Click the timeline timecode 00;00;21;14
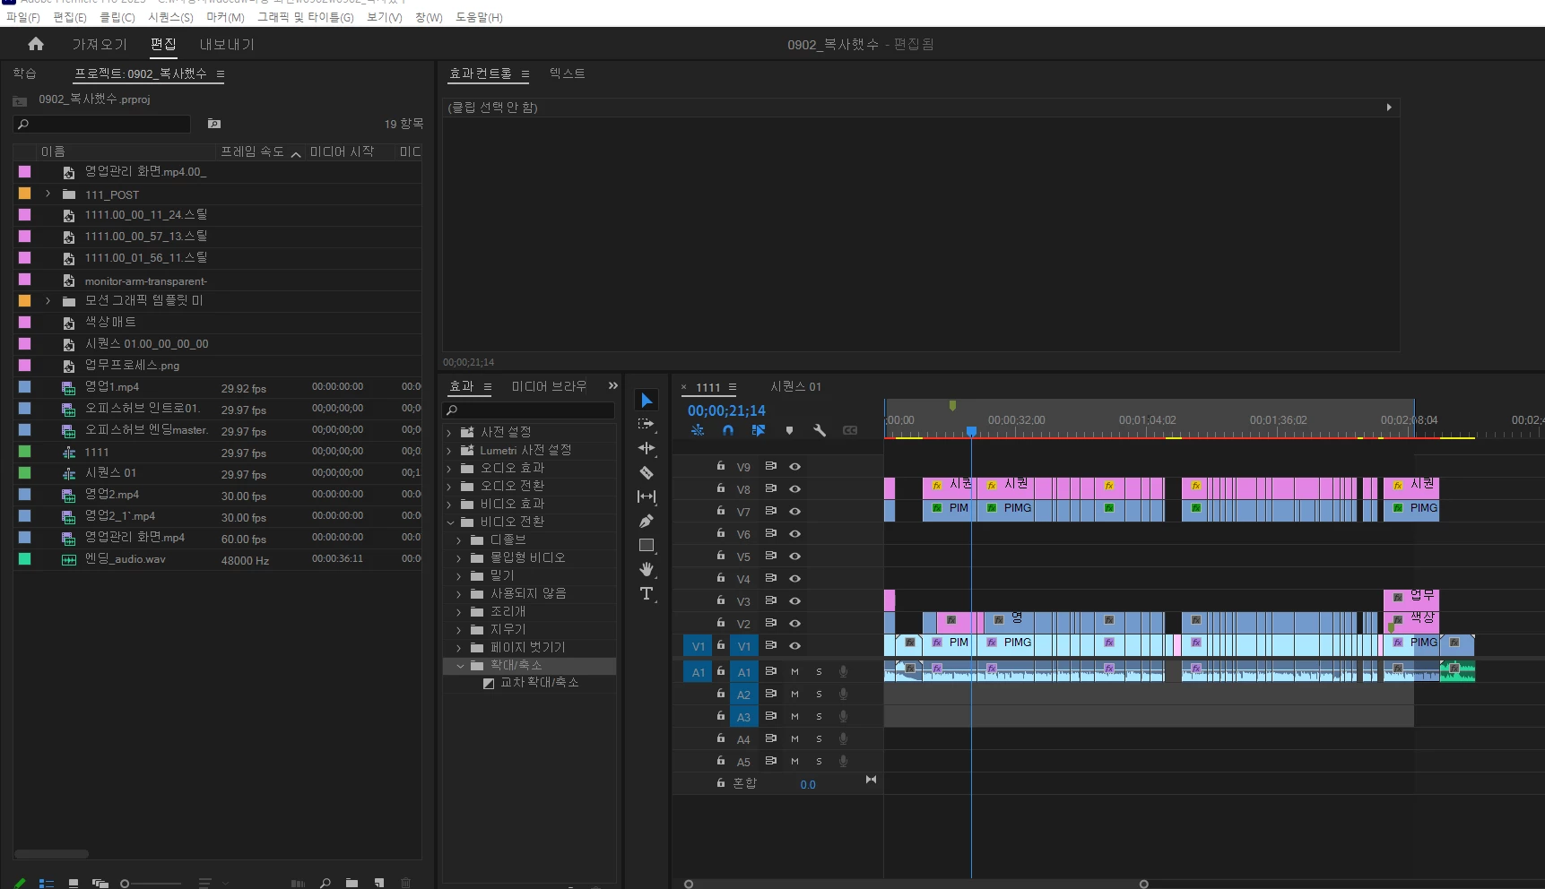Screen dimensions: 1545x889 [726, 410]
